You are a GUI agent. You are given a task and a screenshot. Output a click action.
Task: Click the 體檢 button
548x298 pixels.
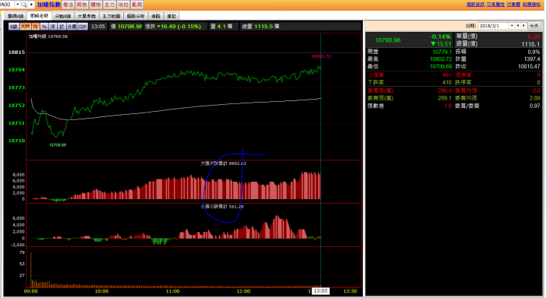pos(95,5)
